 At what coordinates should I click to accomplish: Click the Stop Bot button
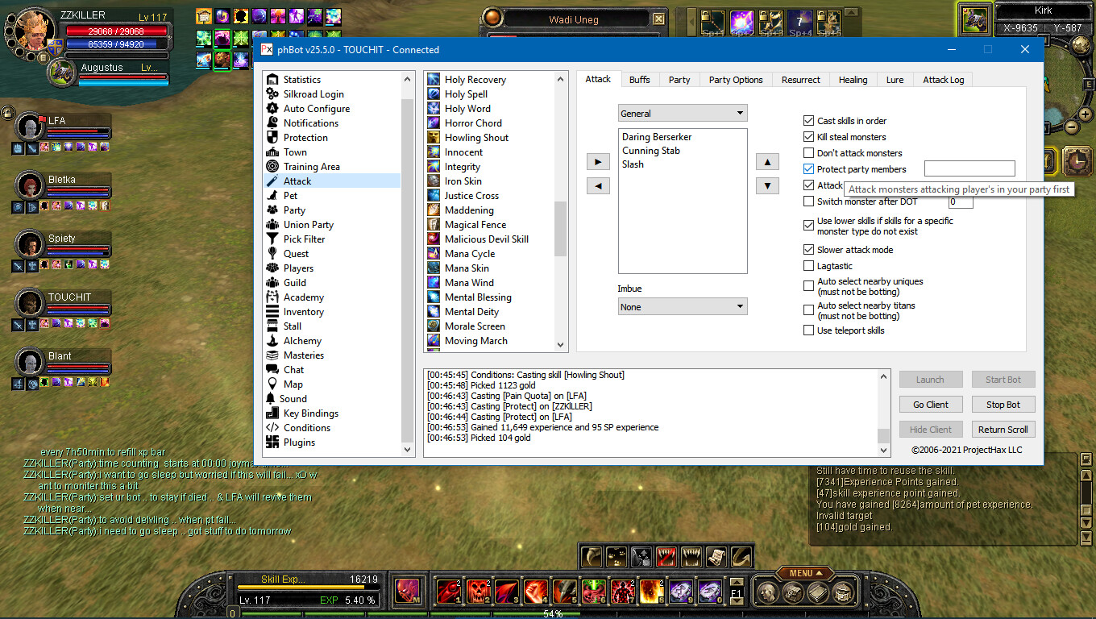pyautogui.click(x=1003, y=405)
